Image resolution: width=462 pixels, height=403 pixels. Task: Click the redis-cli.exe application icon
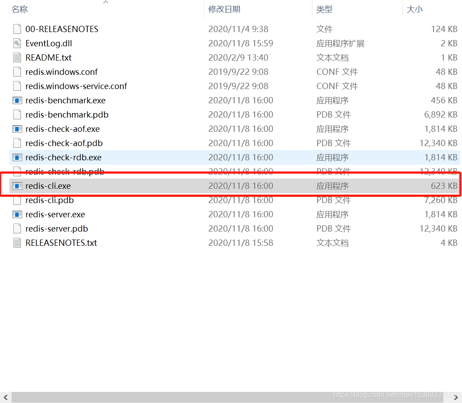pos(17,186)
